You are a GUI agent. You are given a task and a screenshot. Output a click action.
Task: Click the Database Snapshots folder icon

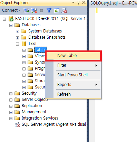24,37
